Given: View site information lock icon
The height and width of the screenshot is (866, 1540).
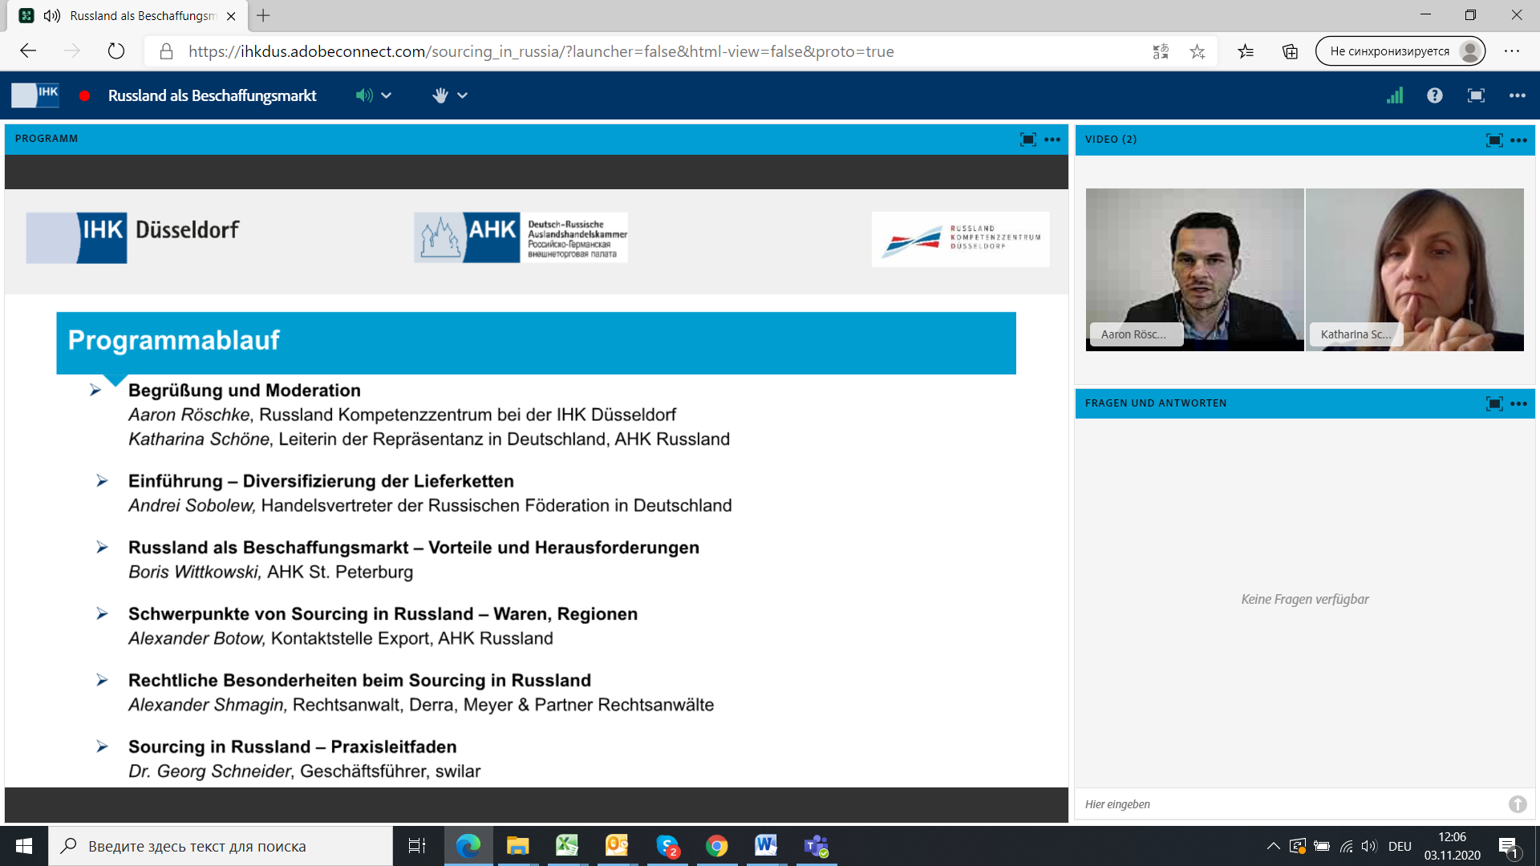Looking at the screenshot, I should [x=166, y=51].
